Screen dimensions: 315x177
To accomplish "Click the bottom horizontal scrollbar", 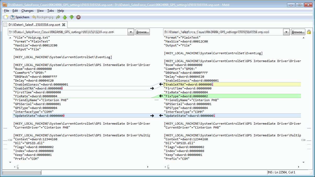I will pyautogui.click(x=21, y=172).
